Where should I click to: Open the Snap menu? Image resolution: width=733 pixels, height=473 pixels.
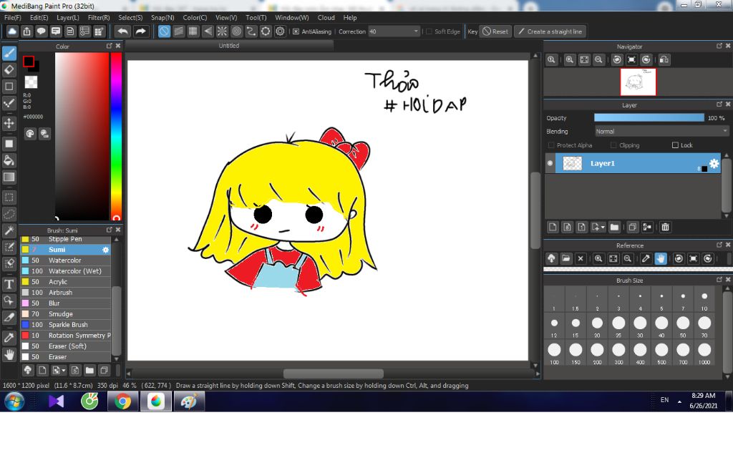click(x=162, y=17)
